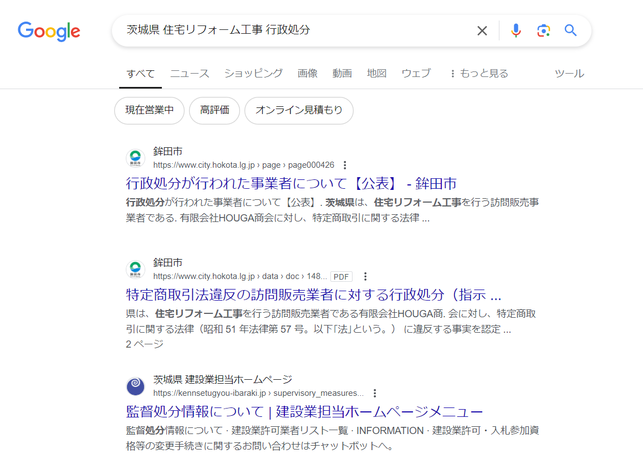The height and width of the screenshot is (475, 643).
Task: Open more options for the PDF result
Action: (365, 276)
